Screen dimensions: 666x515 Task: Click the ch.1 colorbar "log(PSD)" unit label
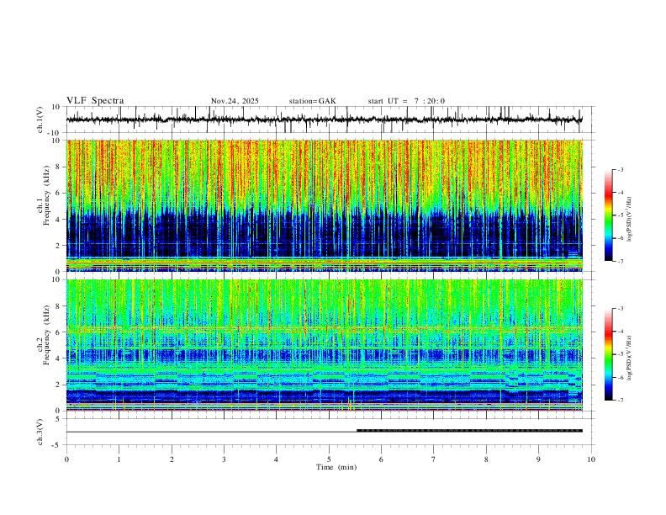point(629,219)
